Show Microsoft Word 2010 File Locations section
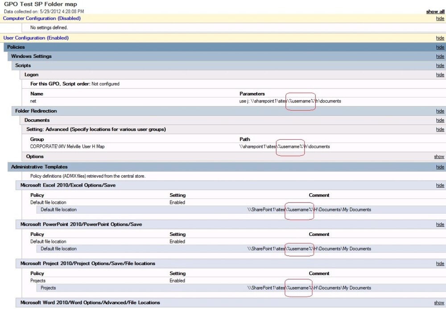 coord(439,303)
